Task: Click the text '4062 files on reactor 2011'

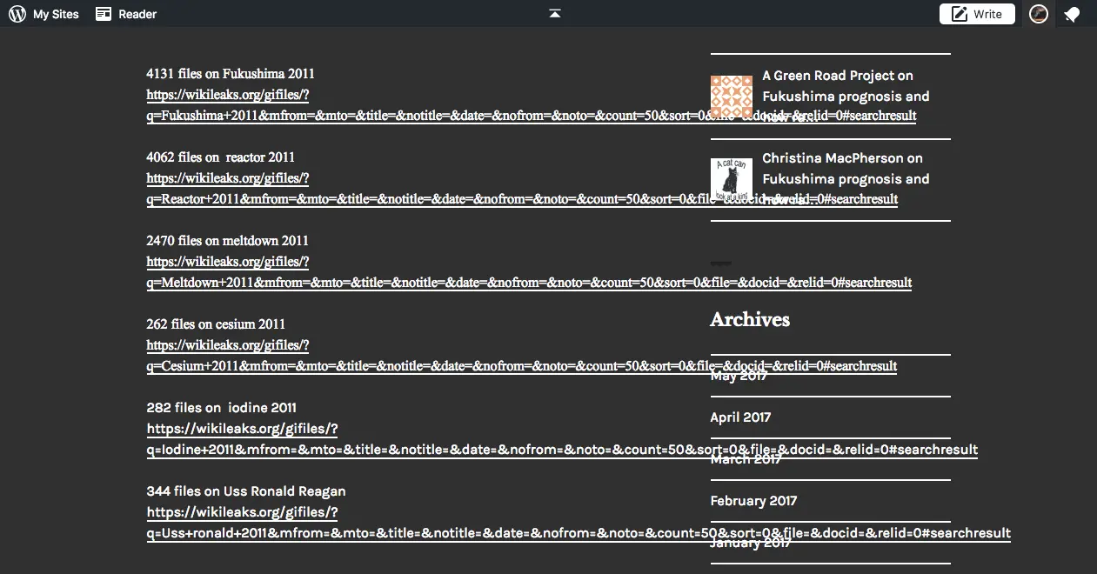Action: click(220, 157)
